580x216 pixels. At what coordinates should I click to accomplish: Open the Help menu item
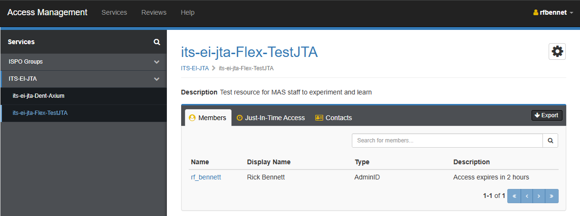(x=187, y=12)
